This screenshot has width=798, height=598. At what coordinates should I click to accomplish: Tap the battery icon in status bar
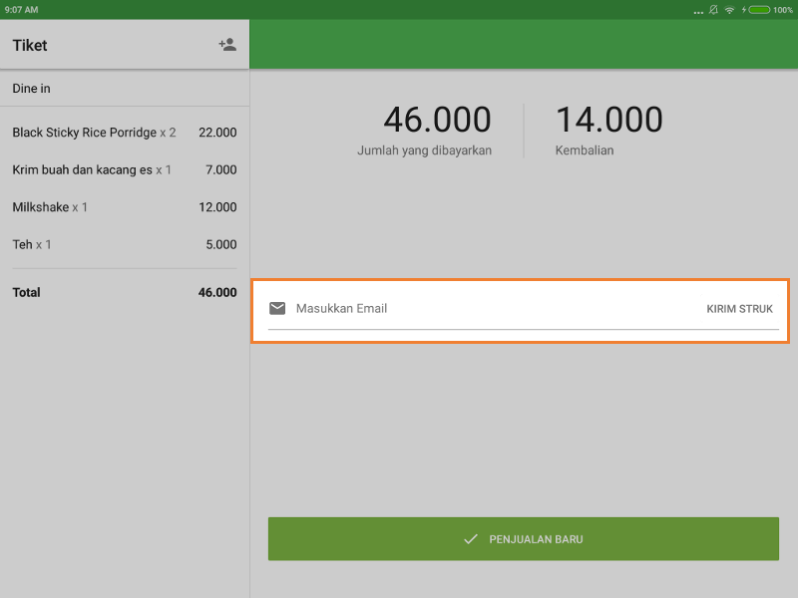click(x=758, y=9)
